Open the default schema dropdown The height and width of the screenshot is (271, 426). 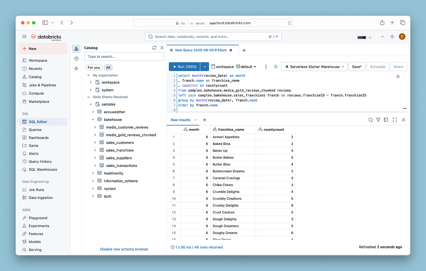[246, 67]
